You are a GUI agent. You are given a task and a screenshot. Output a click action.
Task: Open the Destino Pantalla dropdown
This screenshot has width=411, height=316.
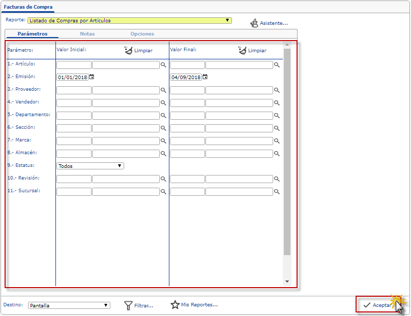tap(106, 305)
